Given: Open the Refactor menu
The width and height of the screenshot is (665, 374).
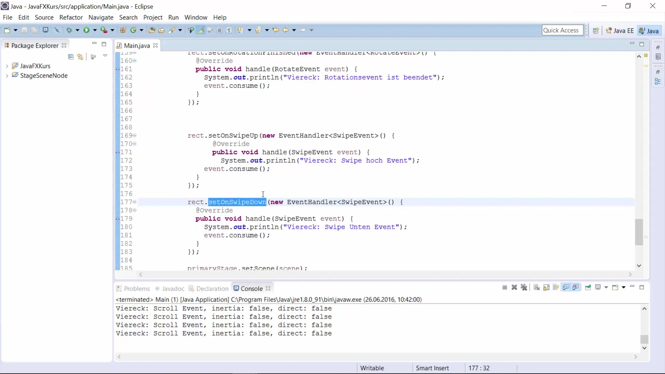Looking at the screenshot, I should pos(71,17).
